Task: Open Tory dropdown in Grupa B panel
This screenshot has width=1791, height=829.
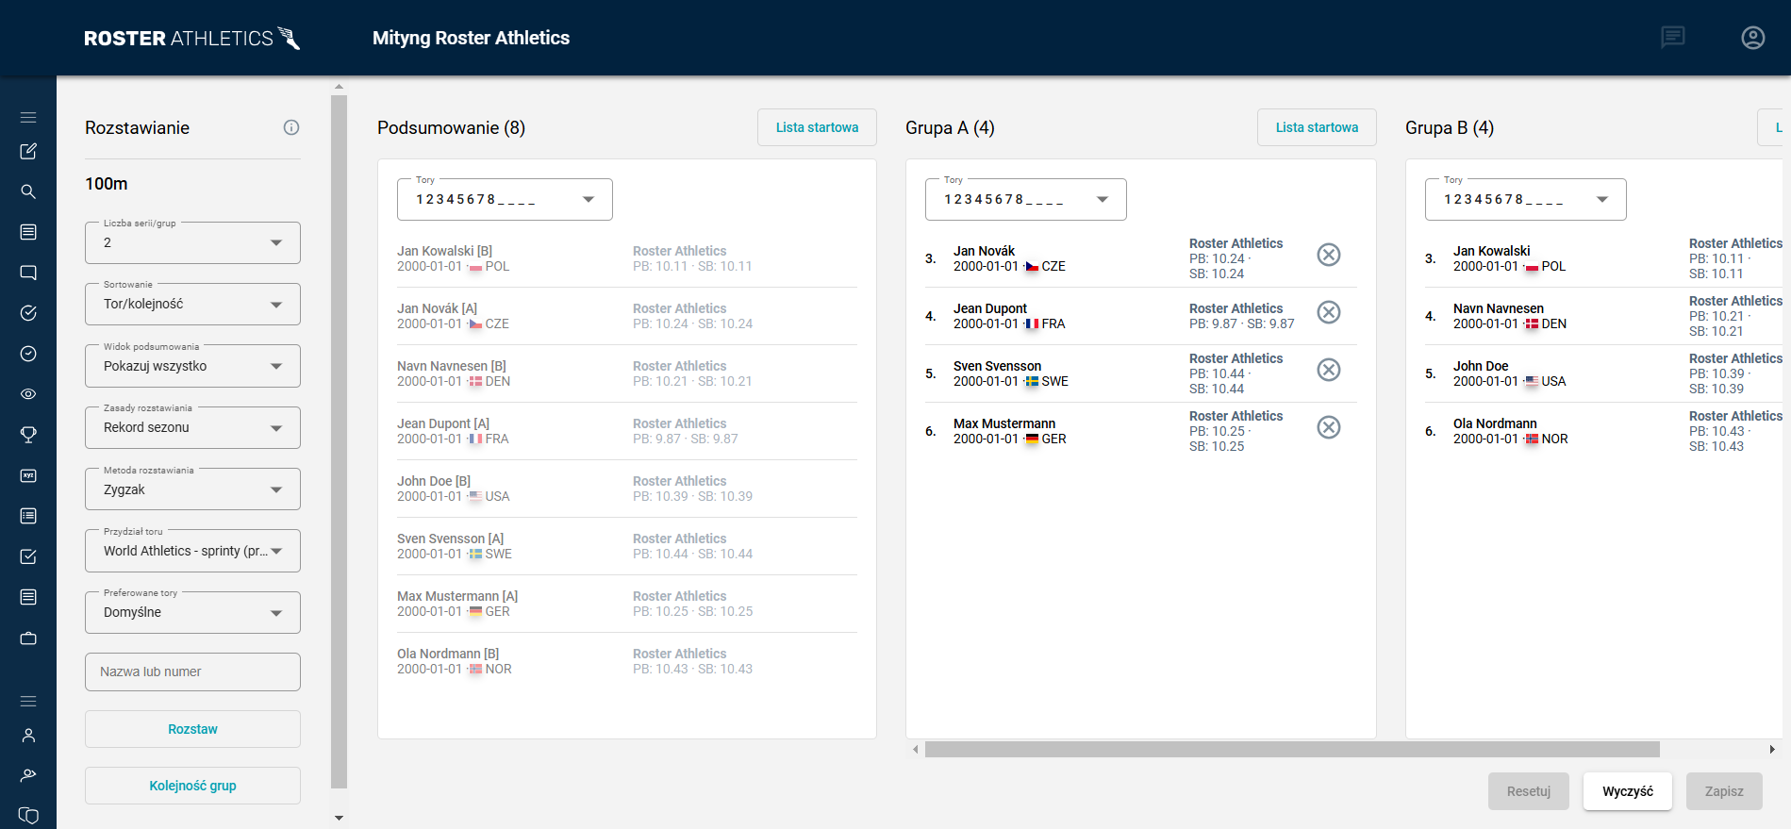Action: point(1526,199)
